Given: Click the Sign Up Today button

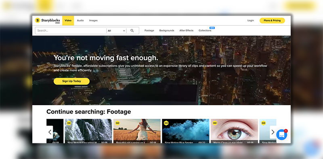Looking at the screenshot, I should 71,81.
